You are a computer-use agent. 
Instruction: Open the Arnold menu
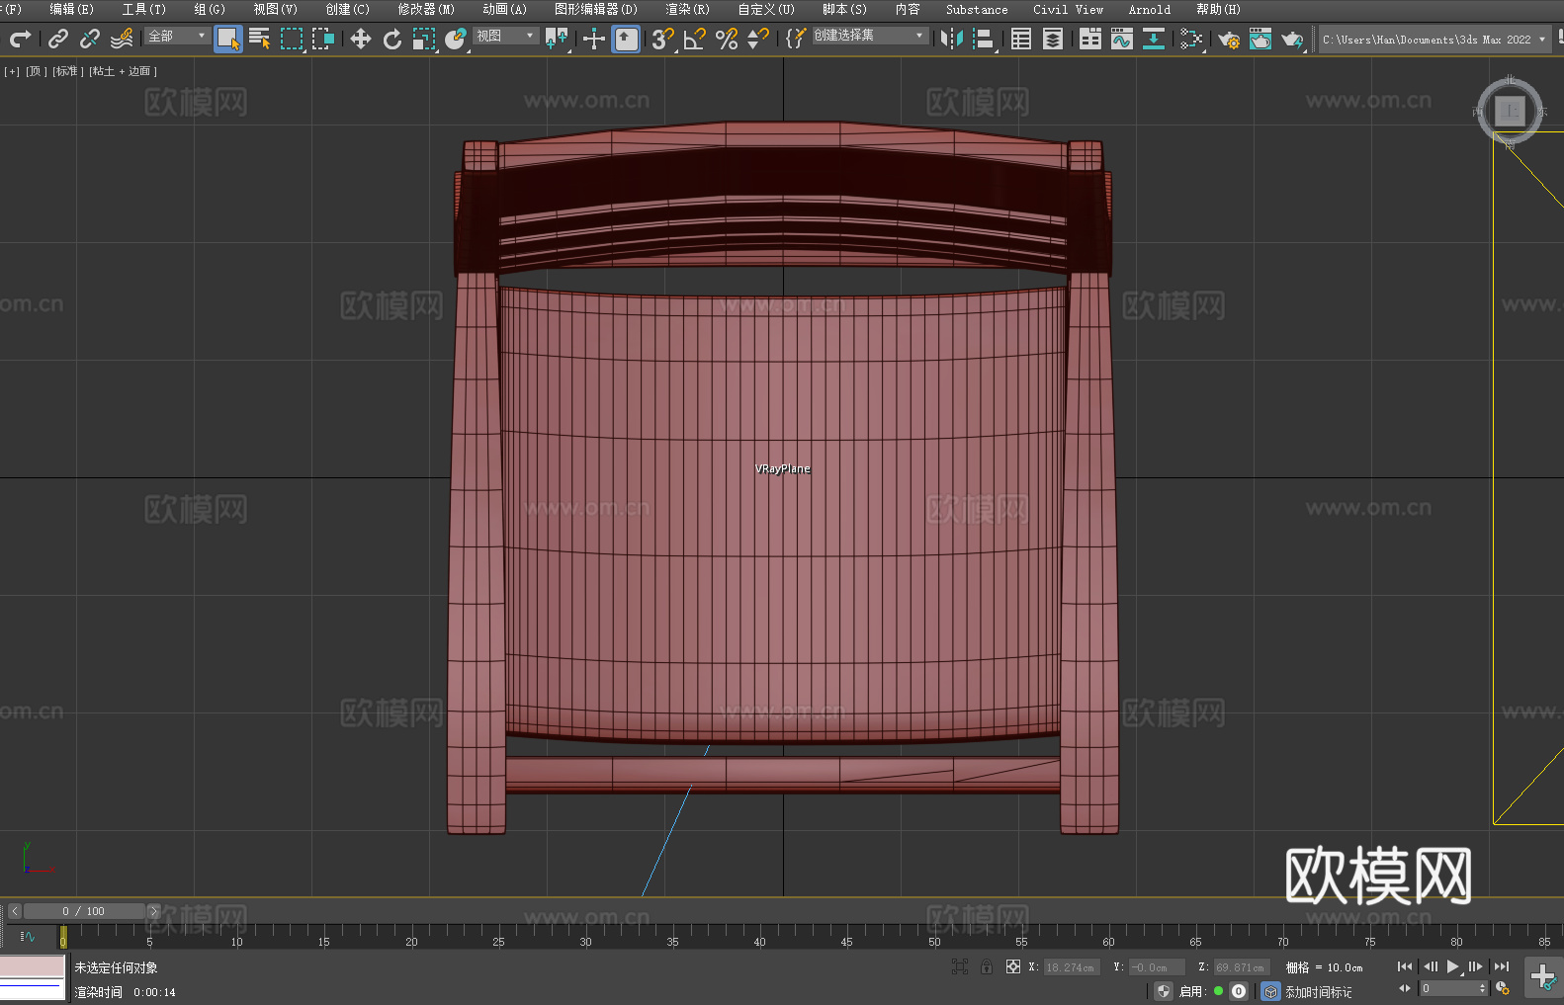[x=1149, y=9]
